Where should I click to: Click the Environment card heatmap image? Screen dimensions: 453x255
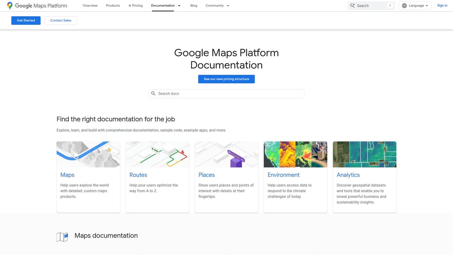pyautogui.click(x=296, y=154)
